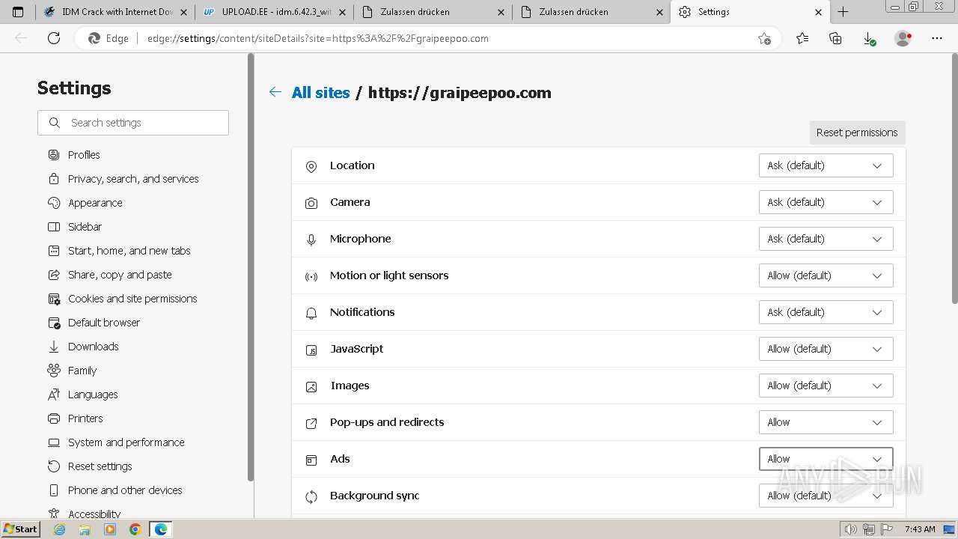
Task: Open the Ads permission dropdown
Action: pyautogui.click(x=826, y=459)
